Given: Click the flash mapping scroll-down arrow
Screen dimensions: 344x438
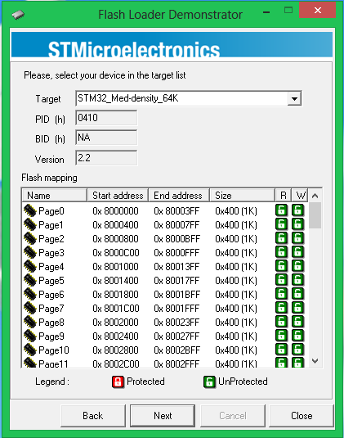Looking at the screenshot, I should click(315, 361).
